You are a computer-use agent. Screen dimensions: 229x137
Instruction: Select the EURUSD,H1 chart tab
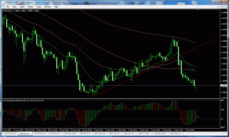[x=25, y=133]
